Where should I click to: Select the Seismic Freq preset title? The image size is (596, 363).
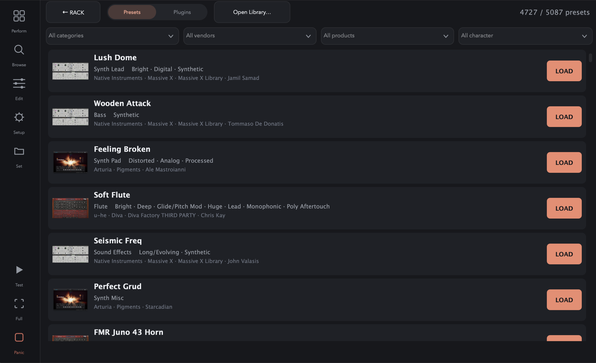coord(118,241)
